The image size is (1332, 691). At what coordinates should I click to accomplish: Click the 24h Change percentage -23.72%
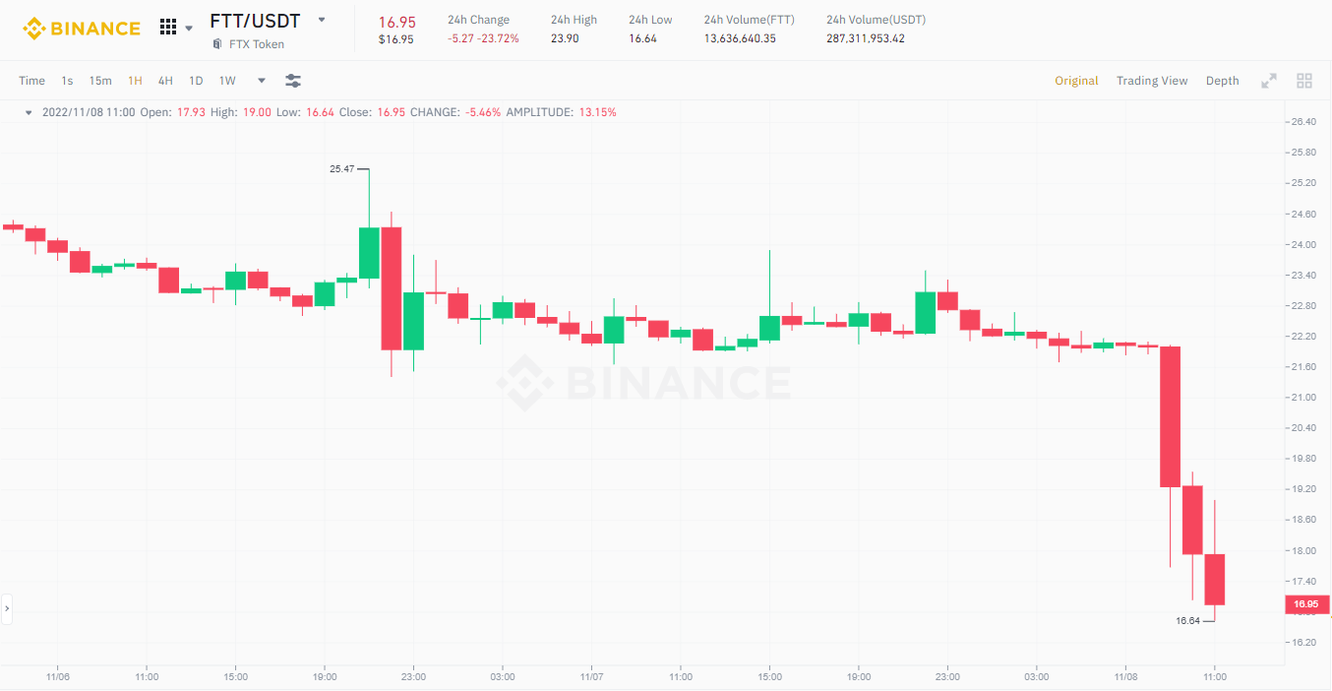point(499,38)
